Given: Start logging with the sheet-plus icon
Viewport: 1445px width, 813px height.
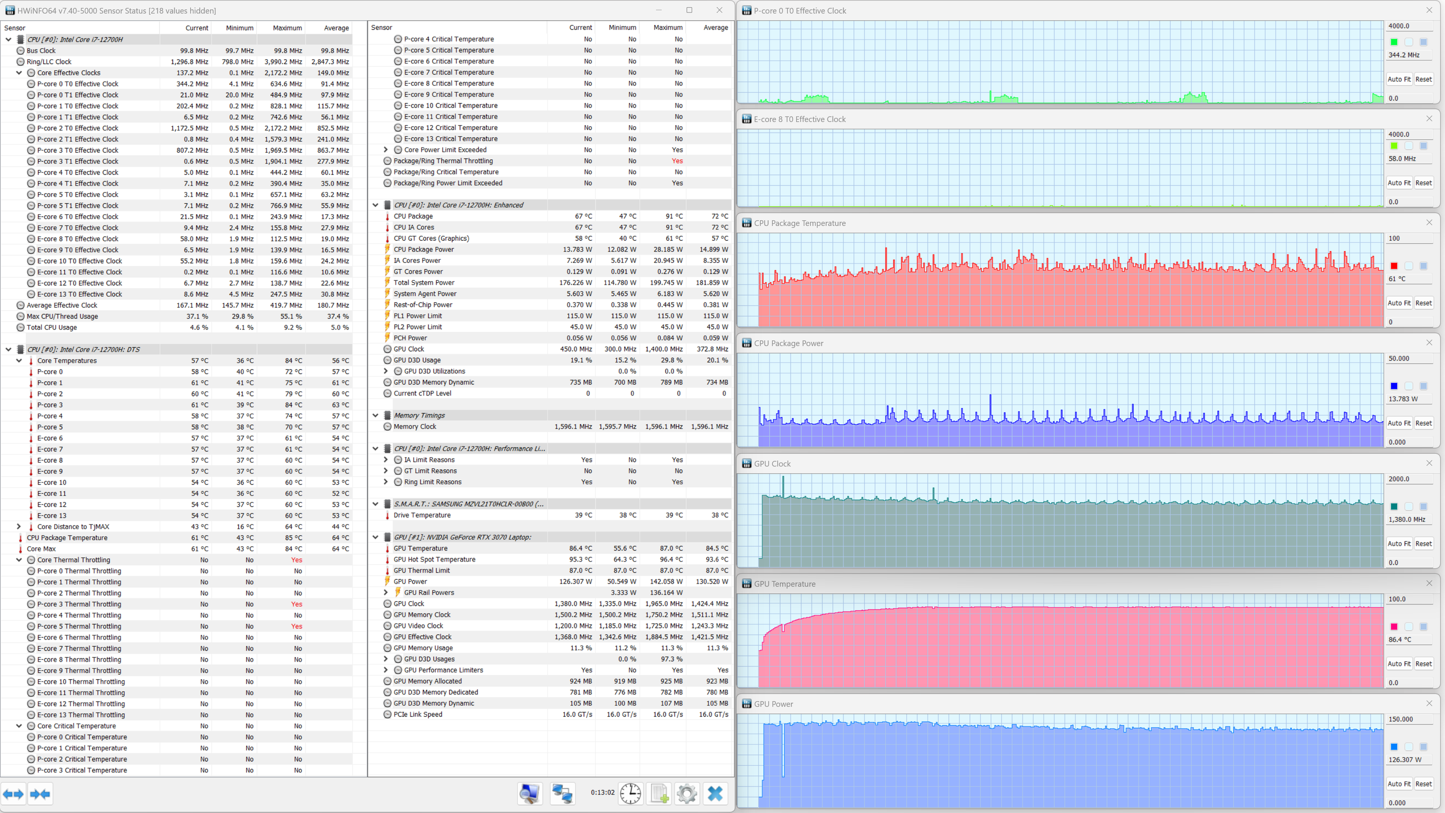Looking at the screenshot, I should (x=659, y=793).
